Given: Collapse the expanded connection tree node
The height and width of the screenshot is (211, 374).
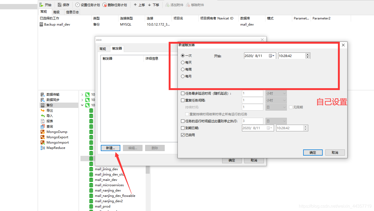Looking at the screenshot, I should point(82,105).
